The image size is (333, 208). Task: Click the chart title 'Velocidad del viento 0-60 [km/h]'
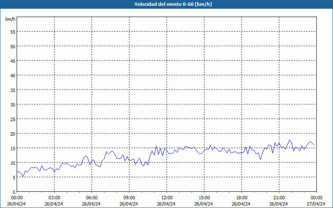173,4
